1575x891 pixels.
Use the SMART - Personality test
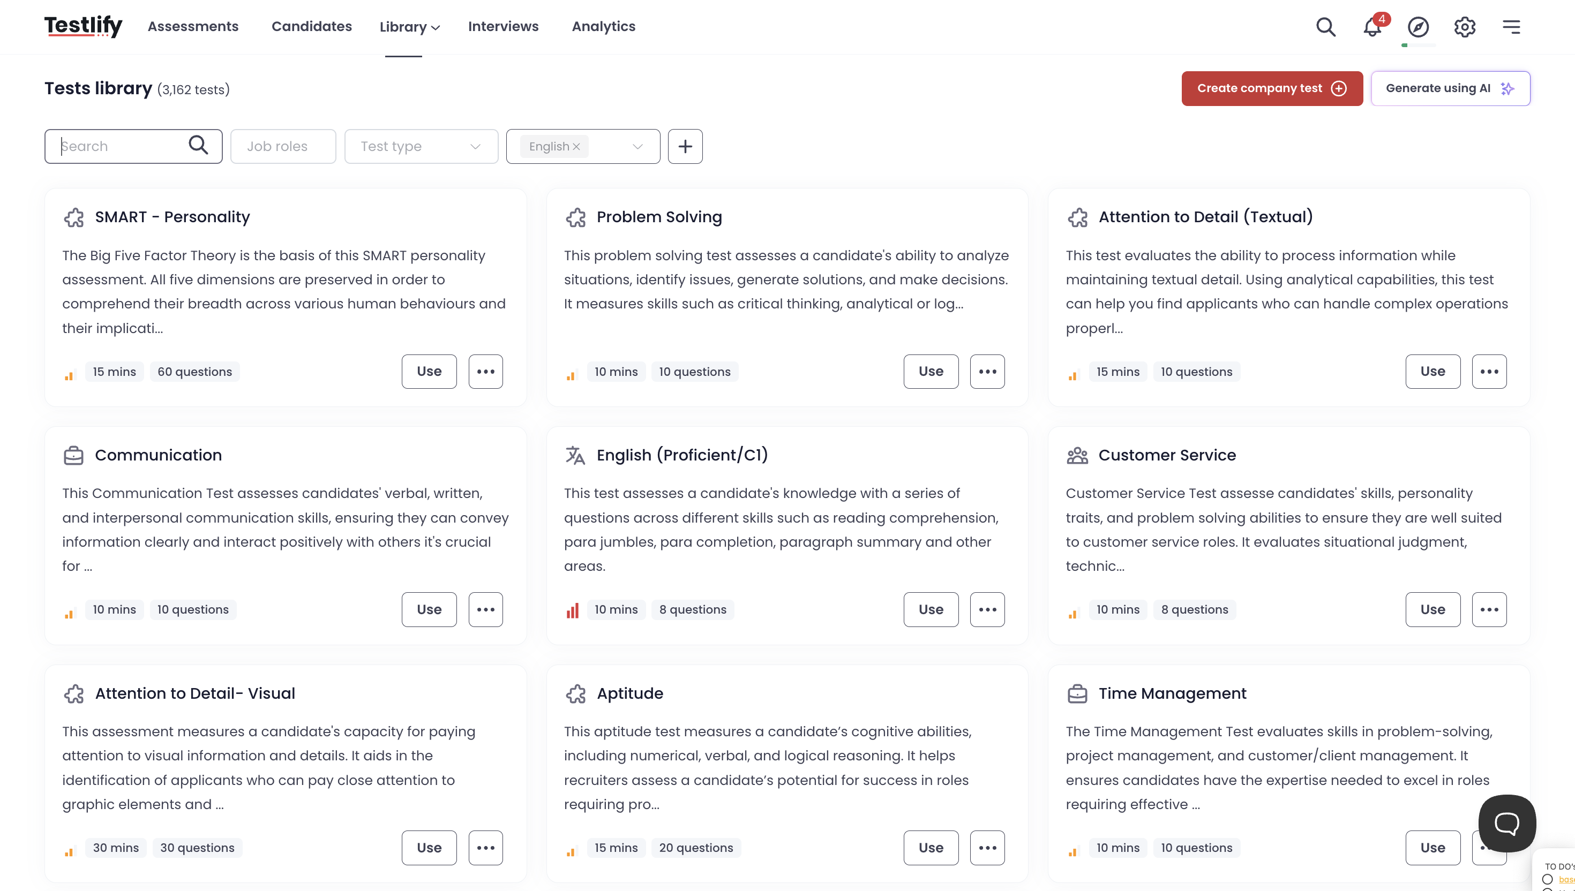pos(429,372)
